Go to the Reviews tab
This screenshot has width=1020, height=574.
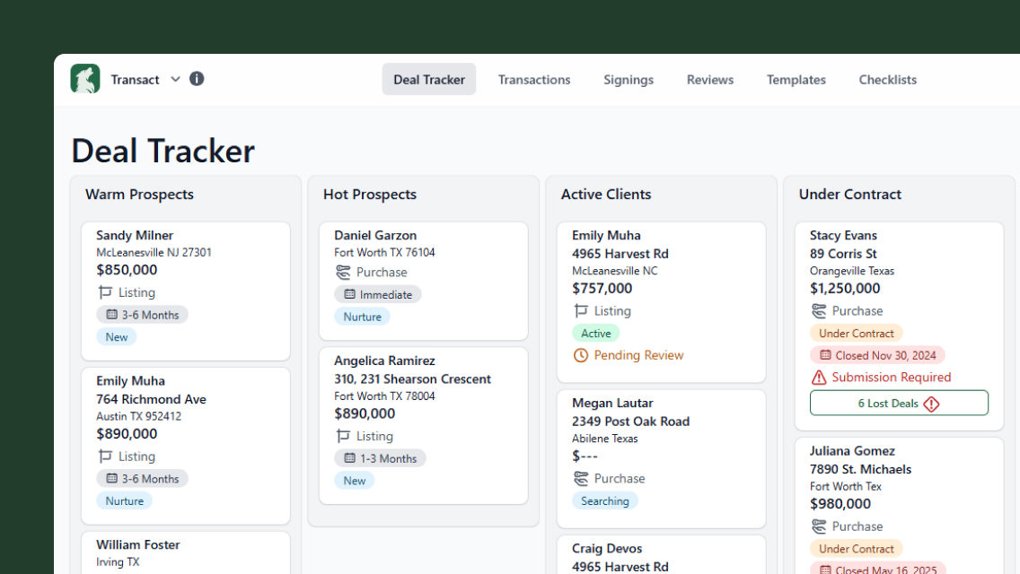point(709,79)
